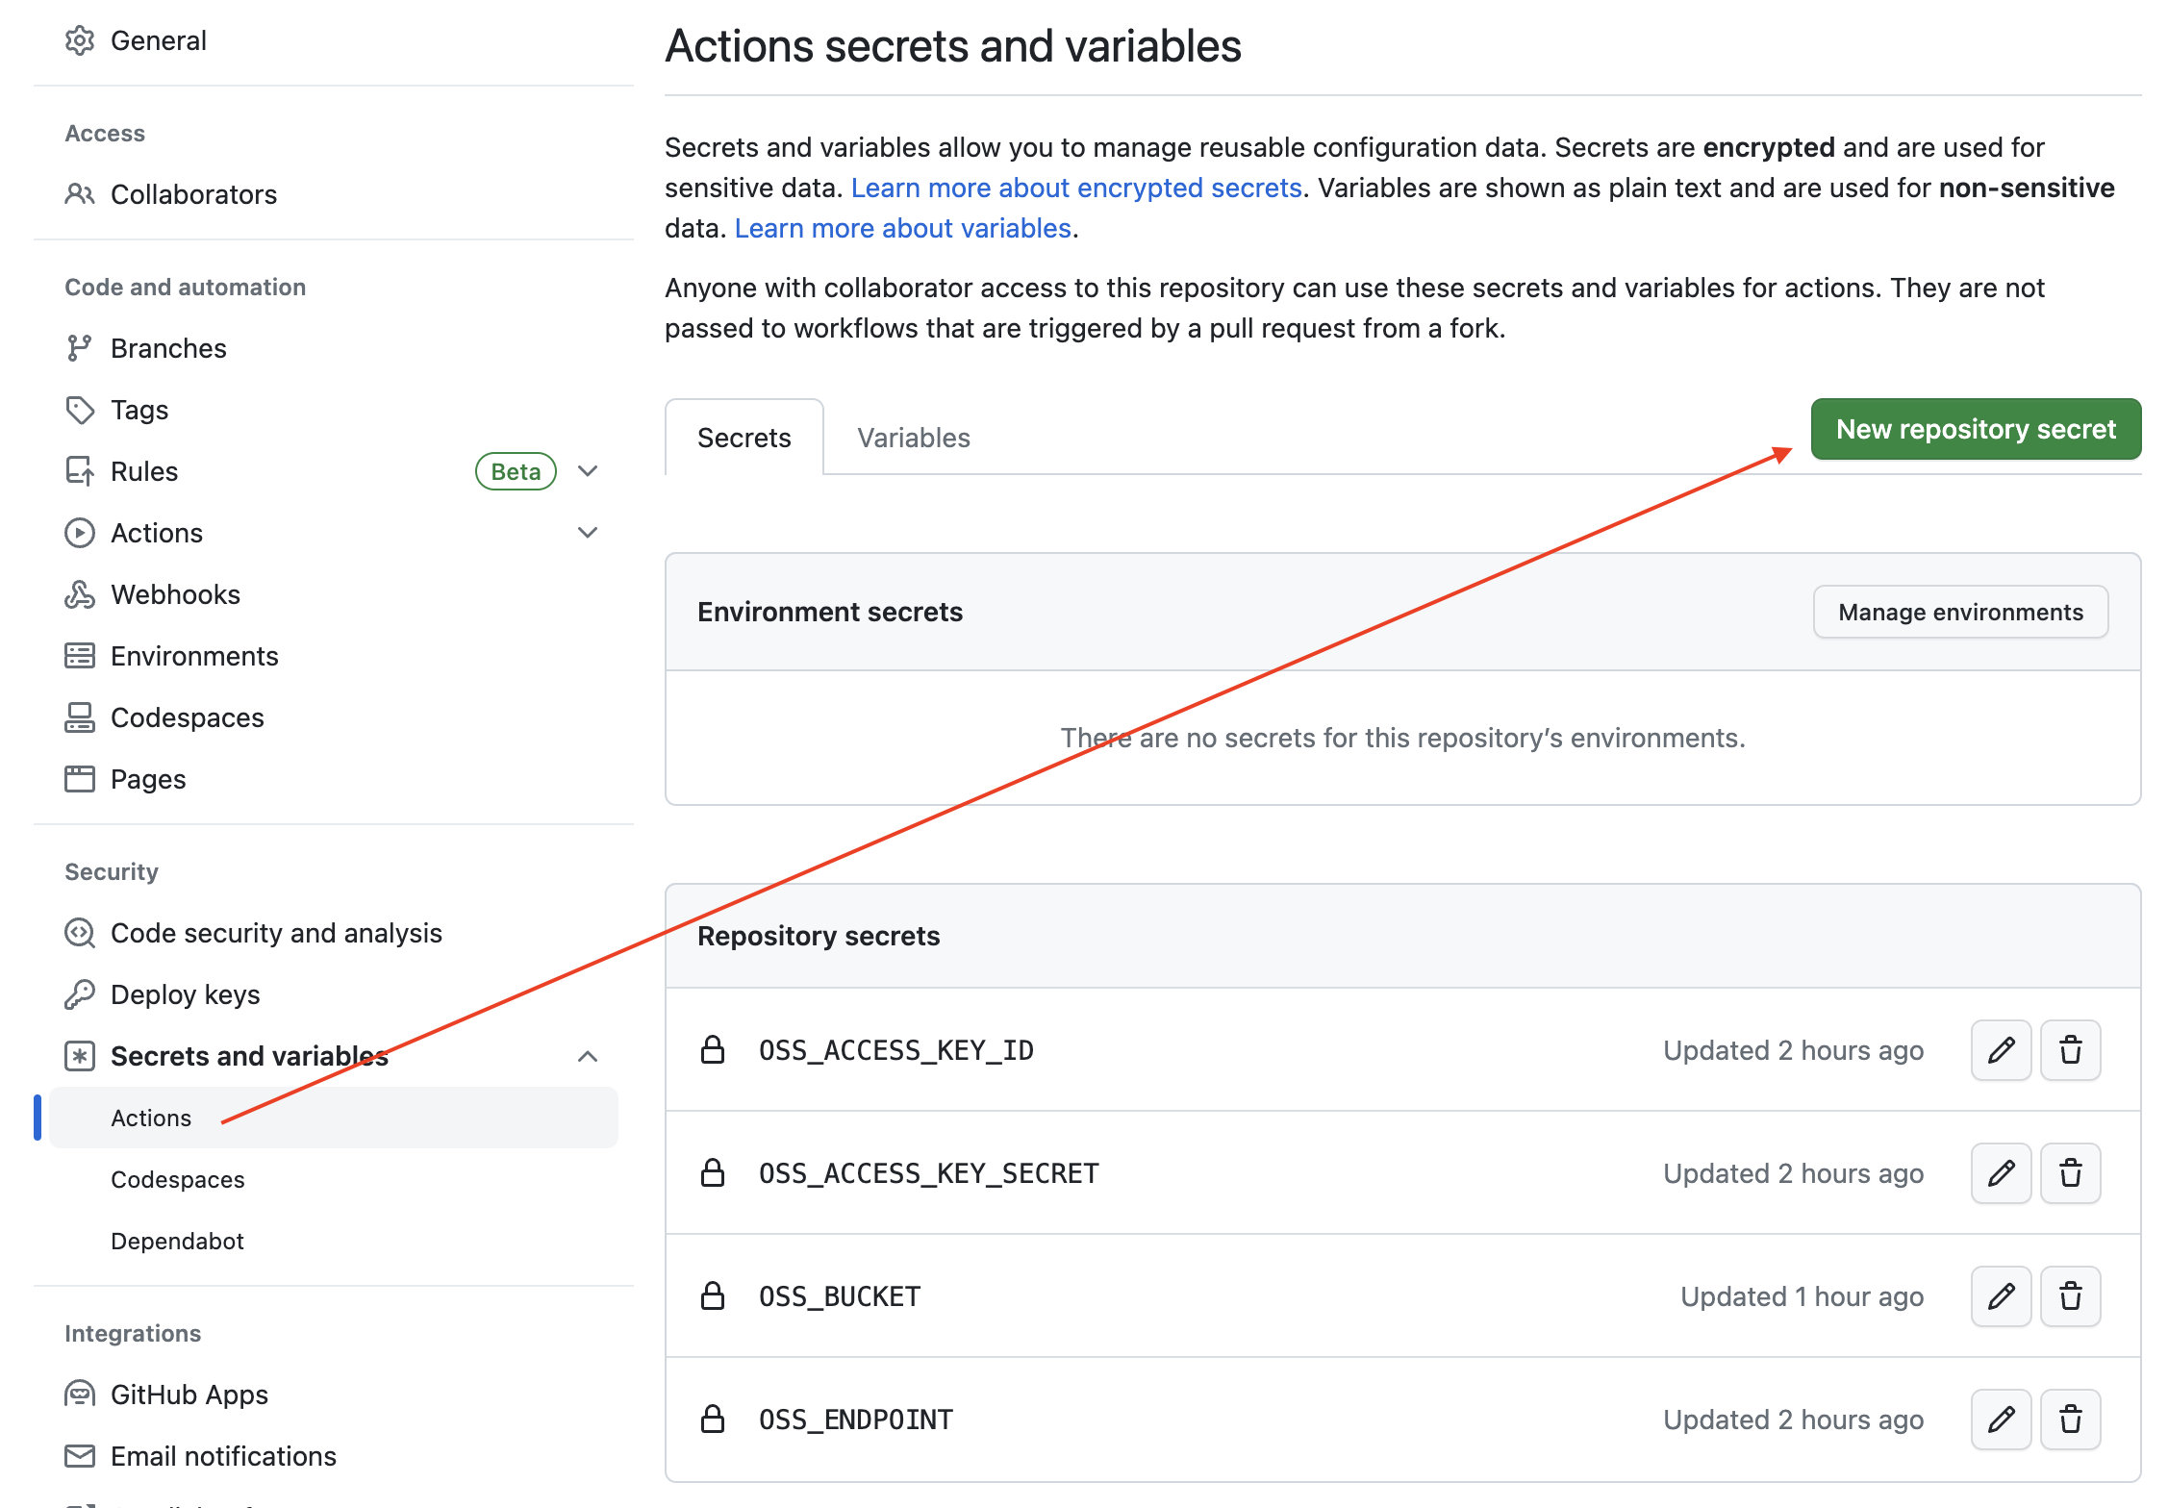Open Learn more about variables link
This screenshot has width=2168, height=1508.
point(902,228)
